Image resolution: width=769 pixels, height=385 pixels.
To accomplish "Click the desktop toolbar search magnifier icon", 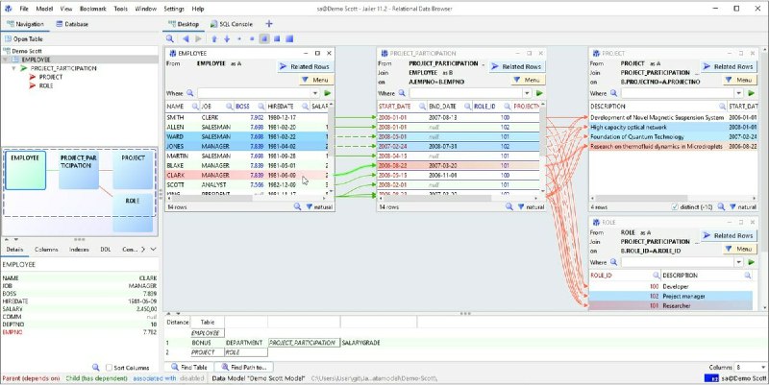I will pos(170,38).
